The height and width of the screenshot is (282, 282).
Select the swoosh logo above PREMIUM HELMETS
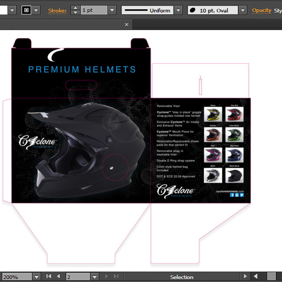click(x=56, y=55)
